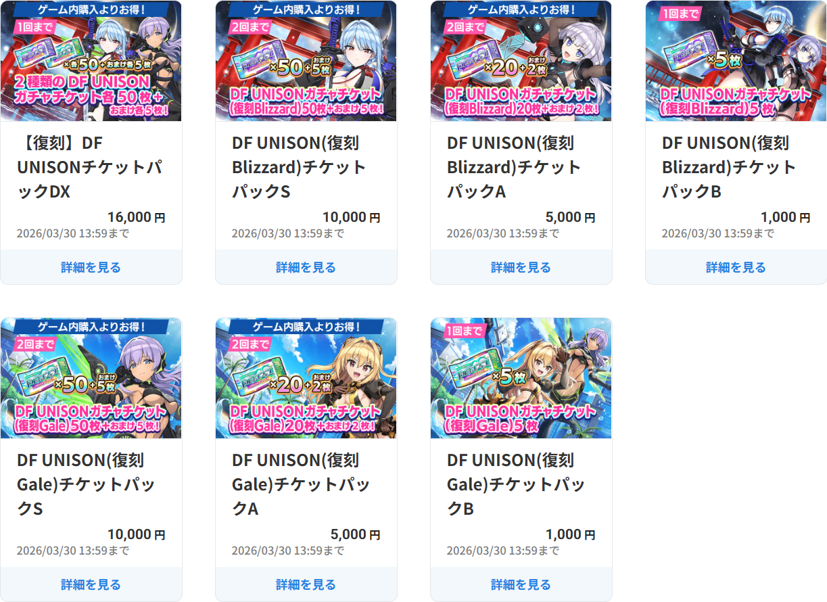Open the Gale チケットパックB banner image

(521, 378)
